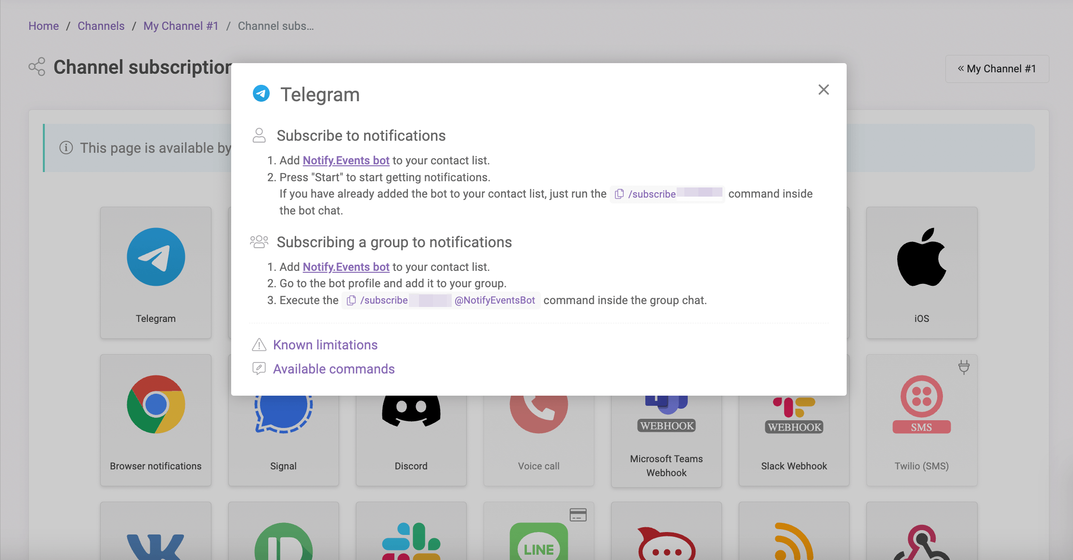This screenshot has height=560, width=1073.
Task: Select Slack Webhook card
Action: [x=794, y=440]
